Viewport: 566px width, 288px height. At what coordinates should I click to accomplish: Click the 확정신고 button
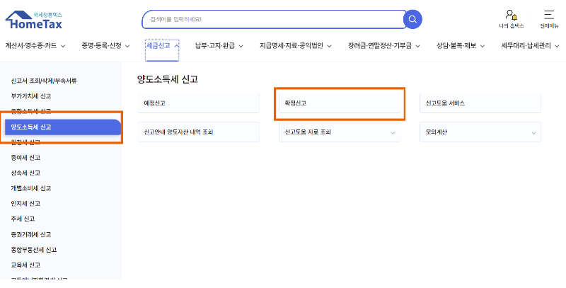[340, 103]
